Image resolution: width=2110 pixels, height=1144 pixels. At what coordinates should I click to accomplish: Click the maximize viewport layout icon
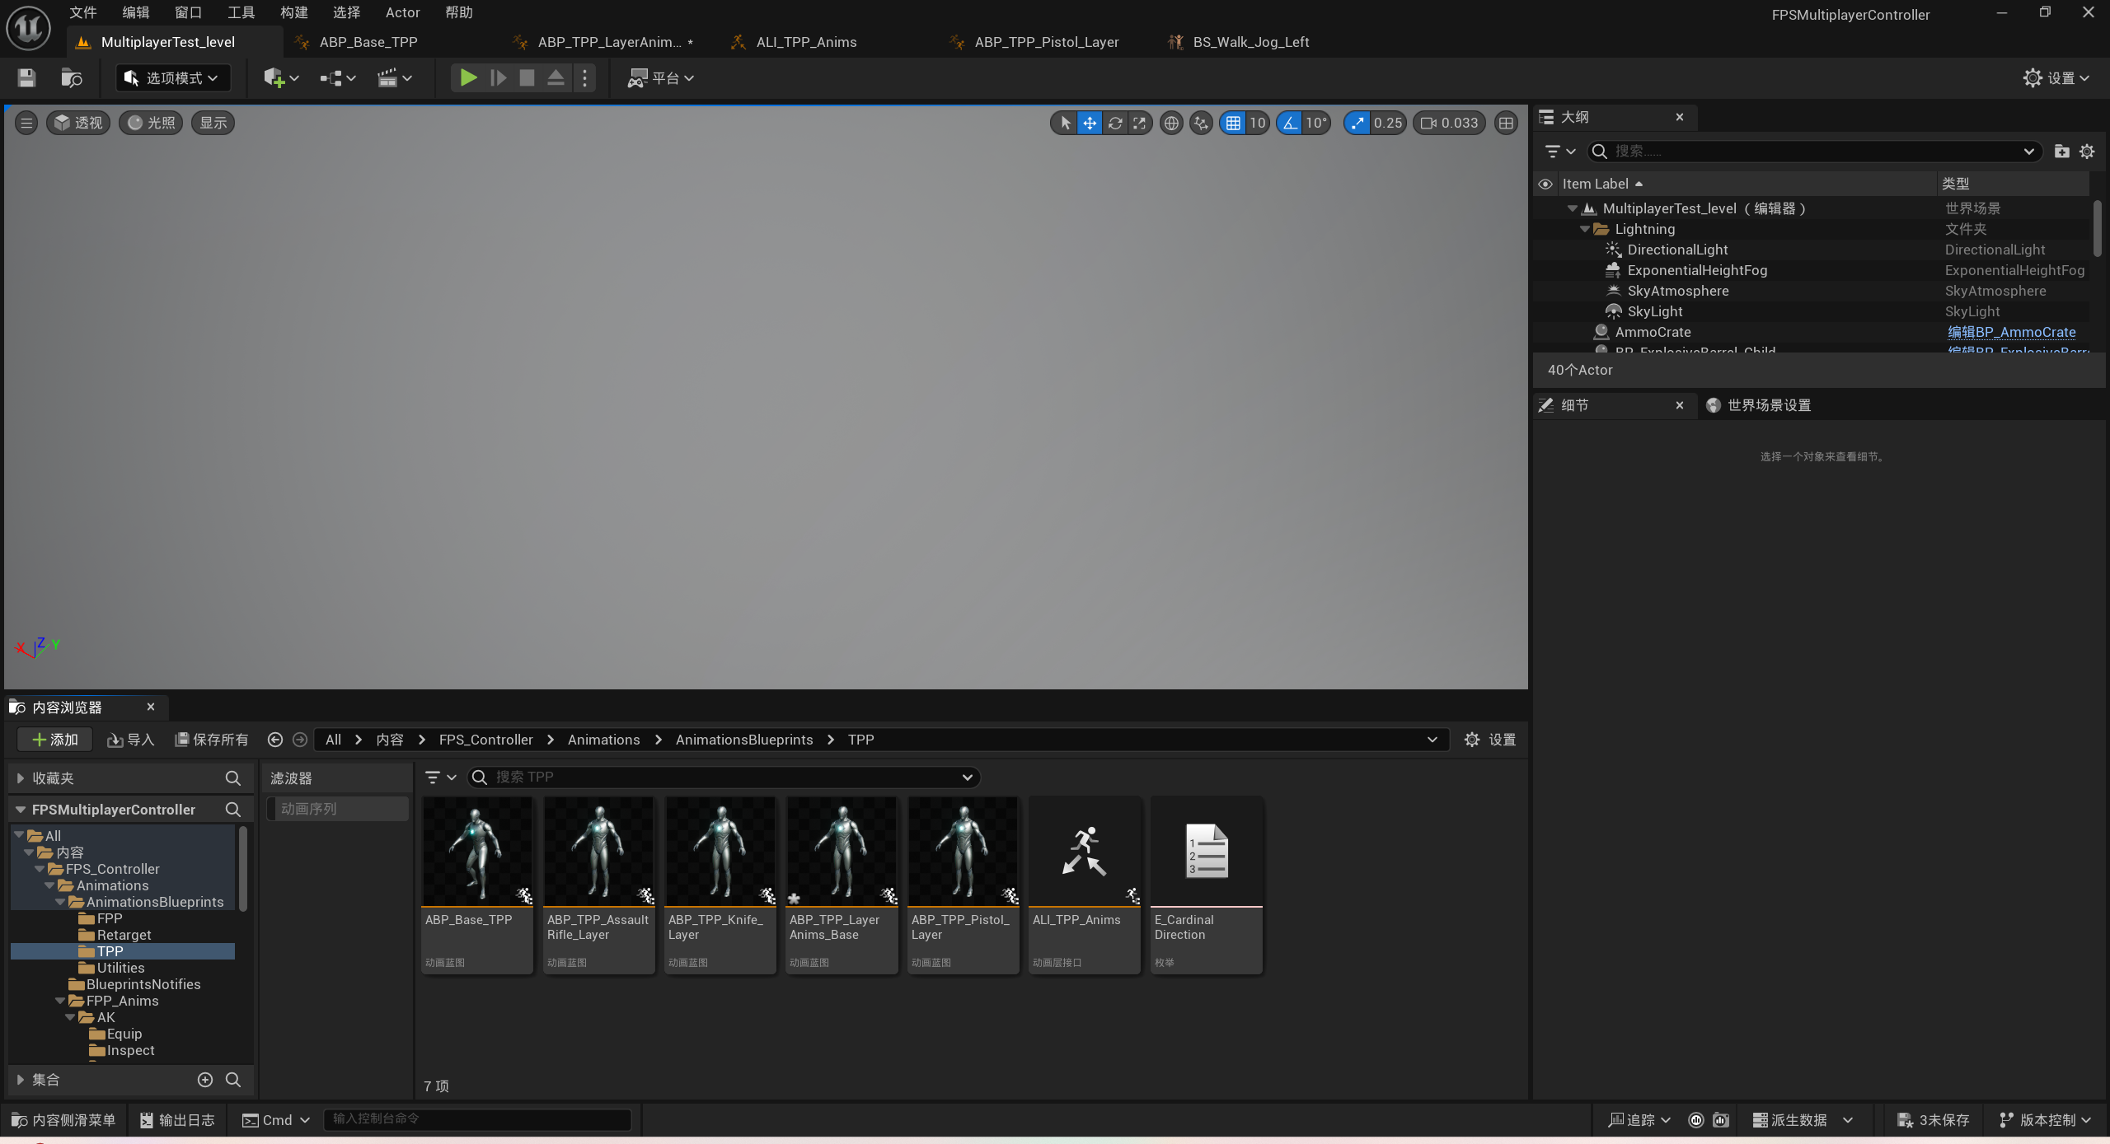(x=1506, y=124)
